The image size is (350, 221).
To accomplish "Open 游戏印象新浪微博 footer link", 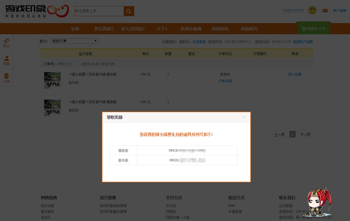I will tap(113, 206).
